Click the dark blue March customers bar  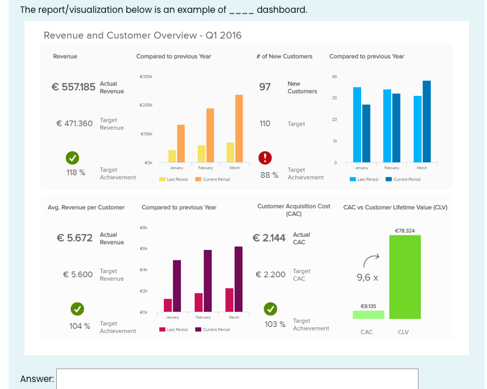427,121
